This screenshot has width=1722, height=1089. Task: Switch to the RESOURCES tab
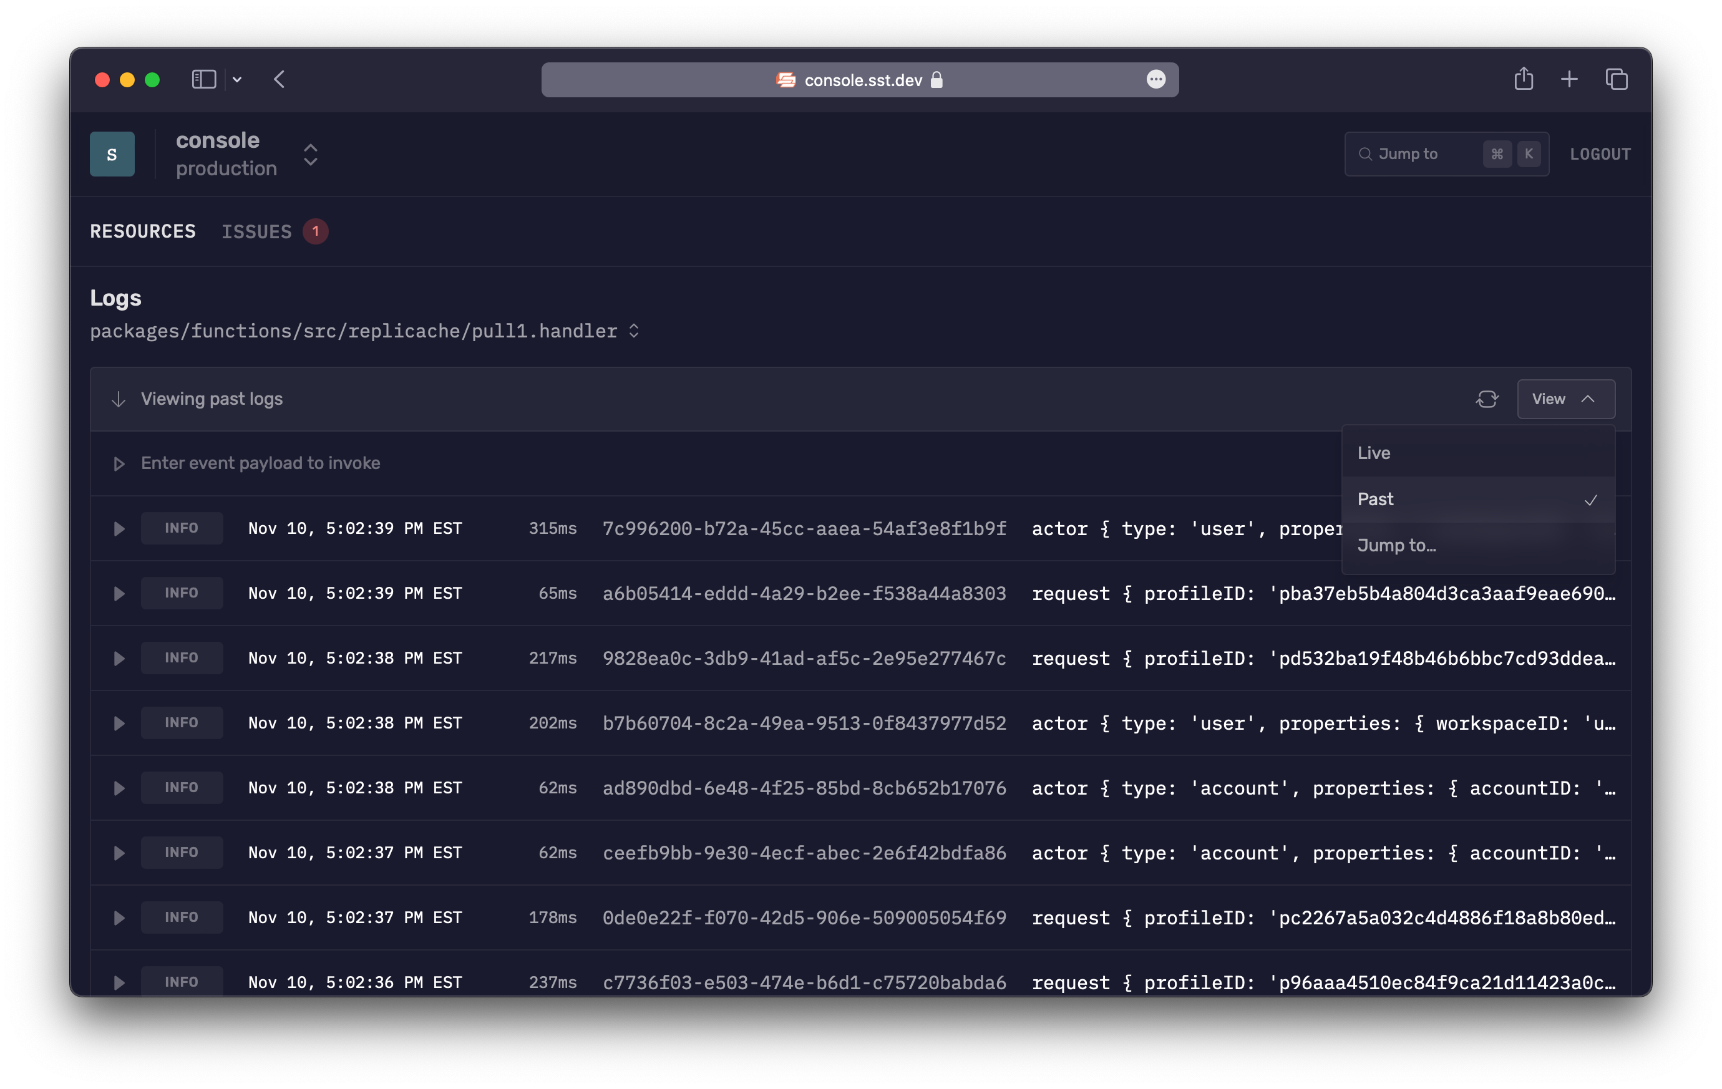pyautogui.click(x=142, y=231)
